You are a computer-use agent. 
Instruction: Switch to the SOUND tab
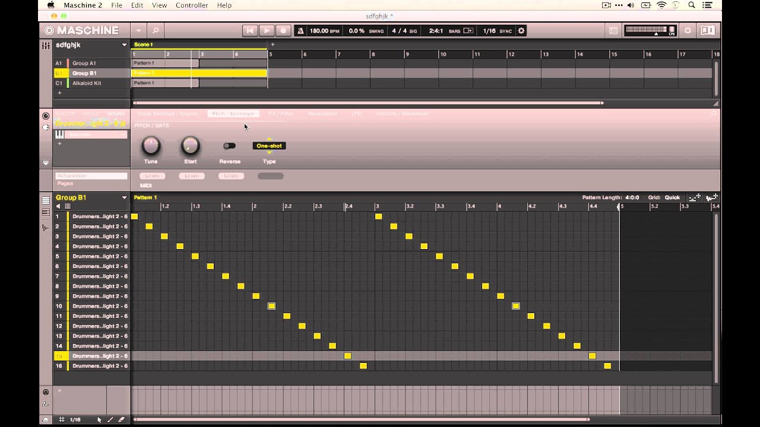point(116,114)
